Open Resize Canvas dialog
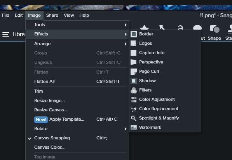Image resolution: width=232 pixels, height=160 pixels. [x=77, y=110]
